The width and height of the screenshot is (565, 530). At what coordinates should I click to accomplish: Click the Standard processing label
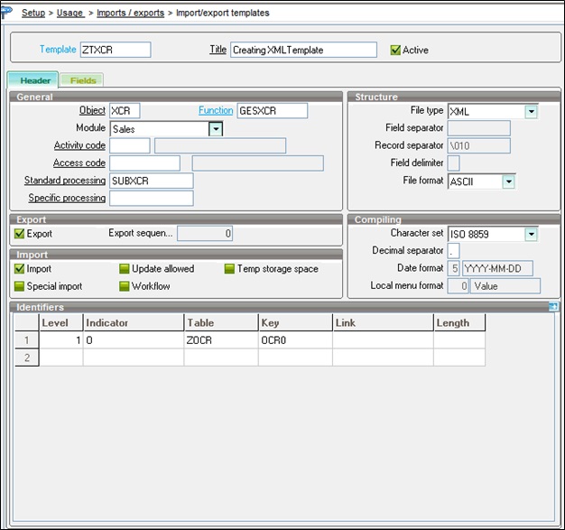point(65,181)
